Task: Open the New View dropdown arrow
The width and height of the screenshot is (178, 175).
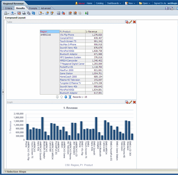Action: point(43,14)
